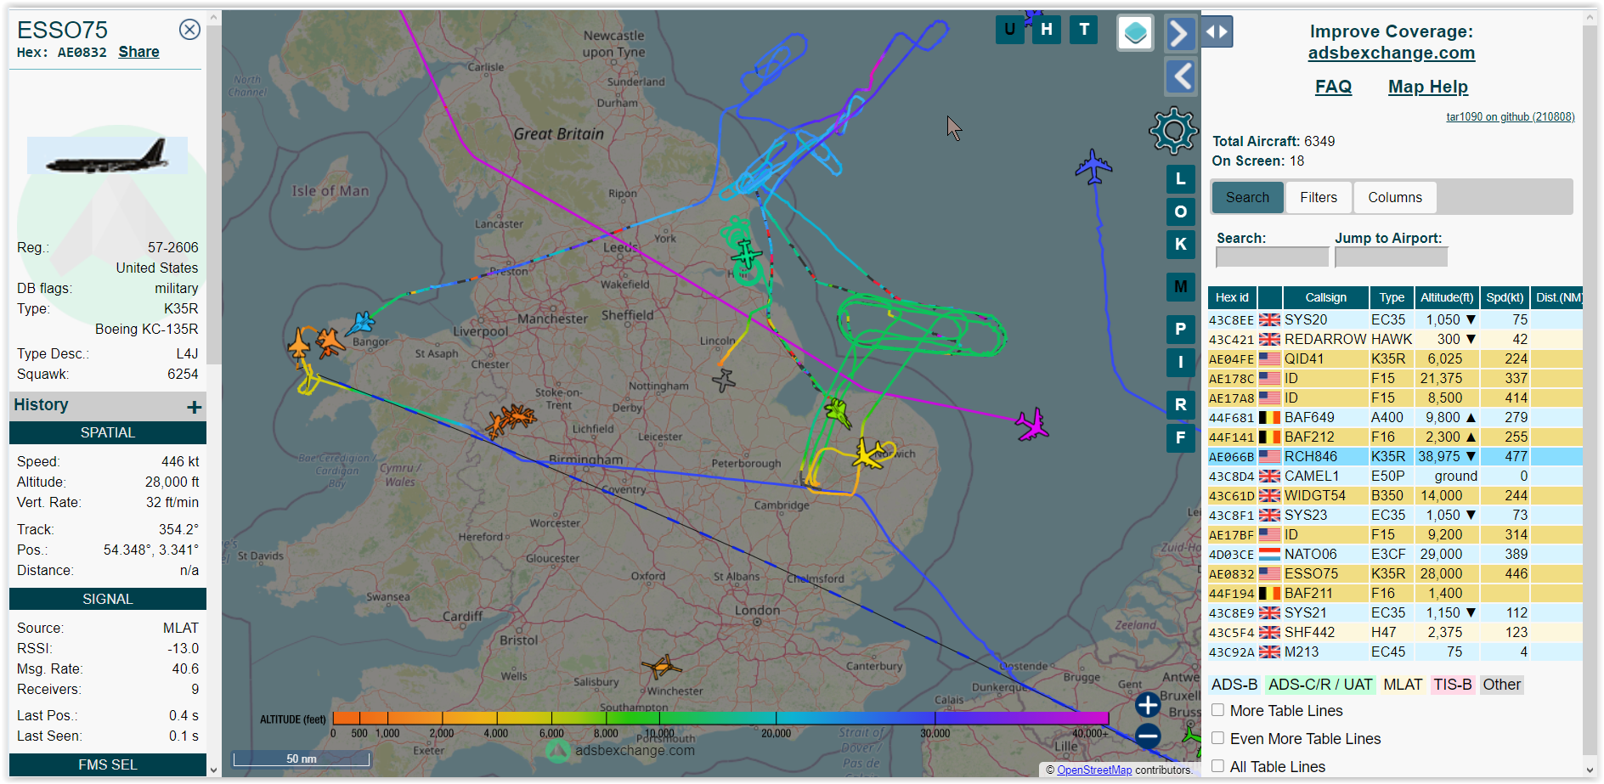Sort table by Callsign column

point(1325,297)
